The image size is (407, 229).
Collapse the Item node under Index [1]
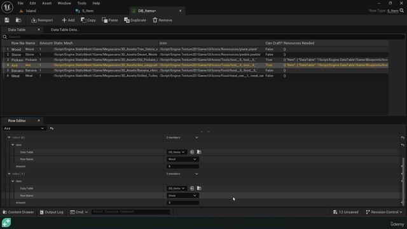(13, 181)
